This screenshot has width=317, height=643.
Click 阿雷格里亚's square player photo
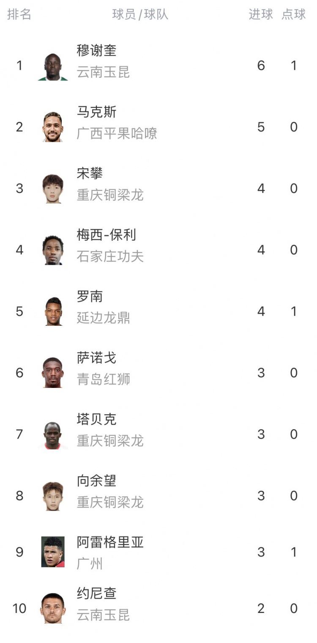pos(53,552)
